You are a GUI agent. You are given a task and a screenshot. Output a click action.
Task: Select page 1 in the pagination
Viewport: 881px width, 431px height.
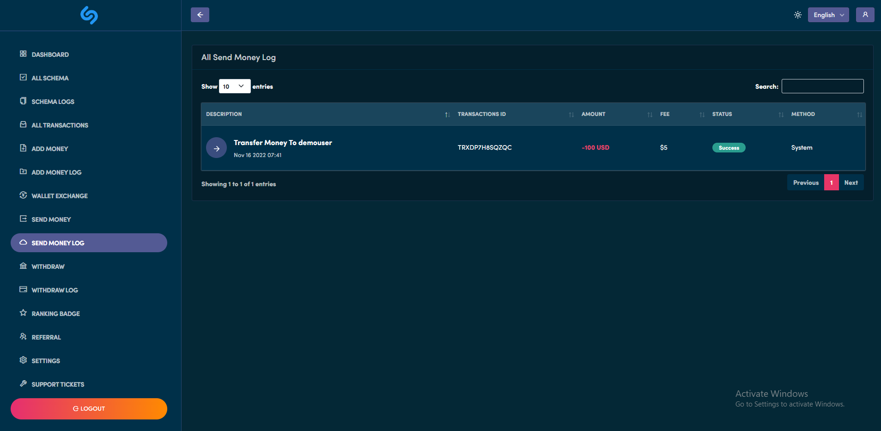(831, 182)
